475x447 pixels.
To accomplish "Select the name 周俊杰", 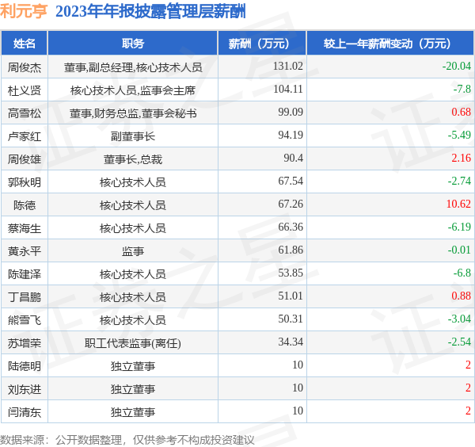I will pyautogui.click(x=25, y=67).
